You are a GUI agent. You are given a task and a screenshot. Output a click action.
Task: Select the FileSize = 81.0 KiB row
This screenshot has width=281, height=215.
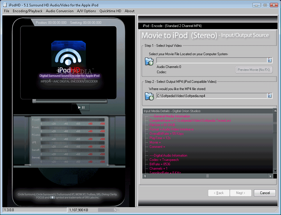(x=162, y=125)
